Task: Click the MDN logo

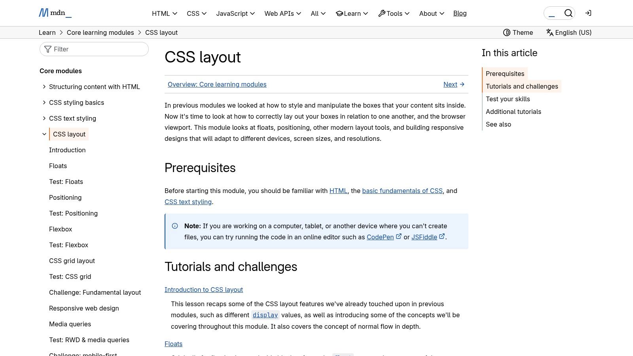Action: point(55,13)
